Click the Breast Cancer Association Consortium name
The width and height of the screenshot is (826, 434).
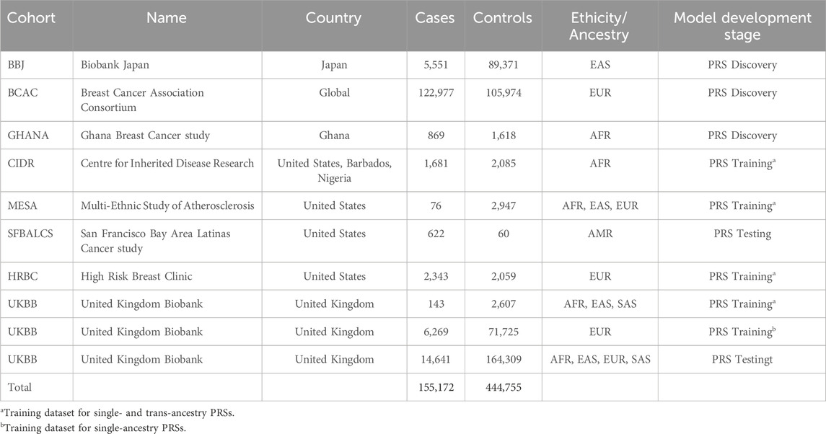tap(142, 100)
